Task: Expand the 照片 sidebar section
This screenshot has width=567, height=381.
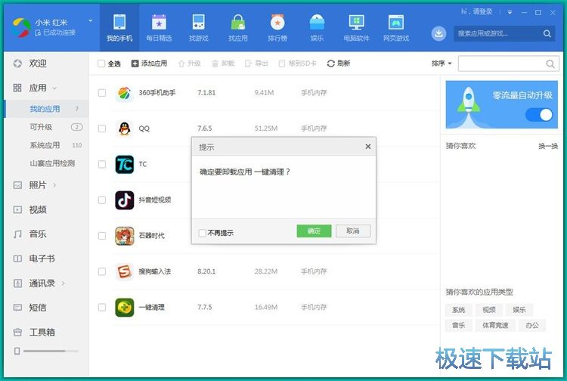Action: point(54,185)
